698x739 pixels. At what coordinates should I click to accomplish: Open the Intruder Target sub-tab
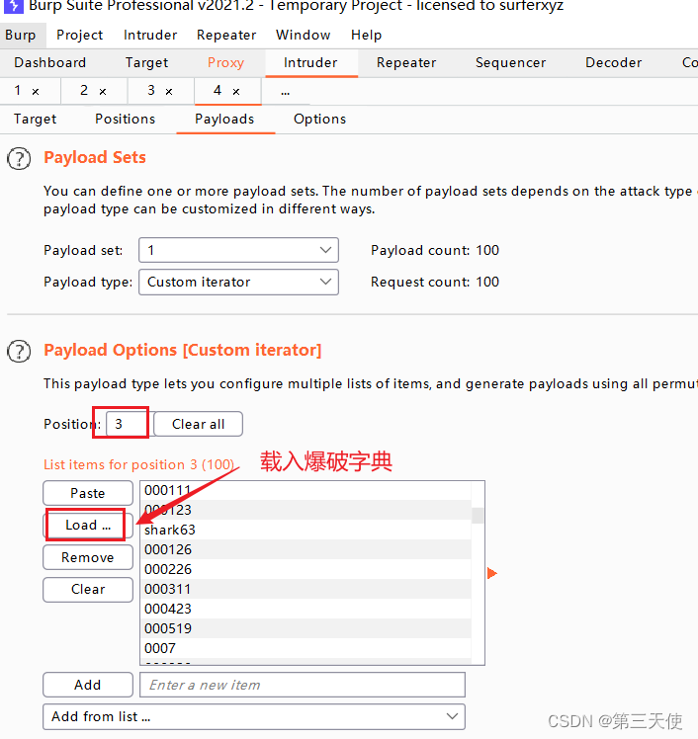(x=35, y=120)
